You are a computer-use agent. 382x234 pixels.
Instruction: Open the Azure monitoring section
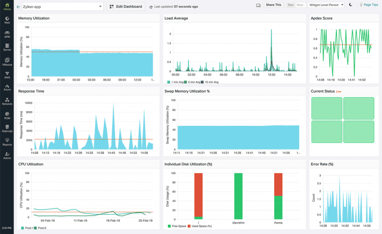click(x=7, y=89)
